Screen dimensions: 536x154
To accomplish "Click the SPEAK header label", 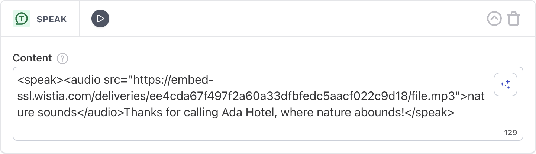I will click(x=52, y=19).
